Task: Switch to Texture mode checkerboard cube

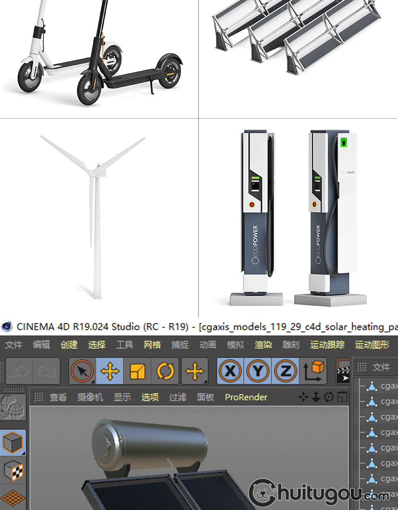Action: (x=12, y=470)
